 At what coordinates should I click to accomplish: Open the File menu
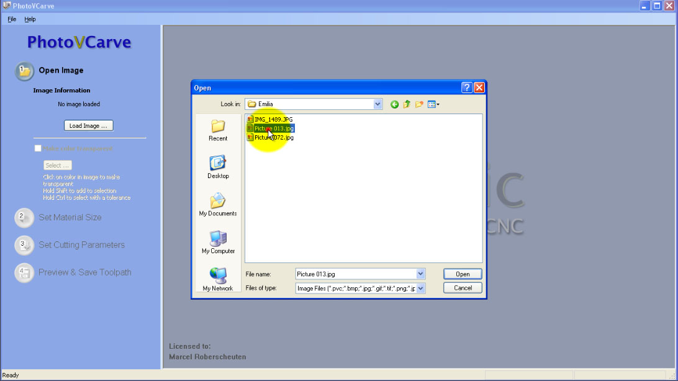pyautogui.click(x=12, y=19)
